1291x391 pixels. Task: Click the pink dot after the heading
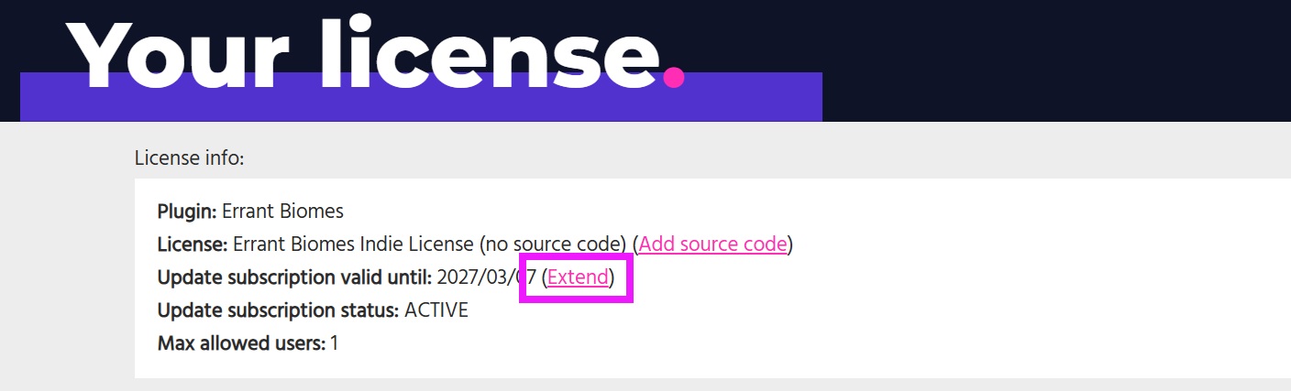coord(674,78)
